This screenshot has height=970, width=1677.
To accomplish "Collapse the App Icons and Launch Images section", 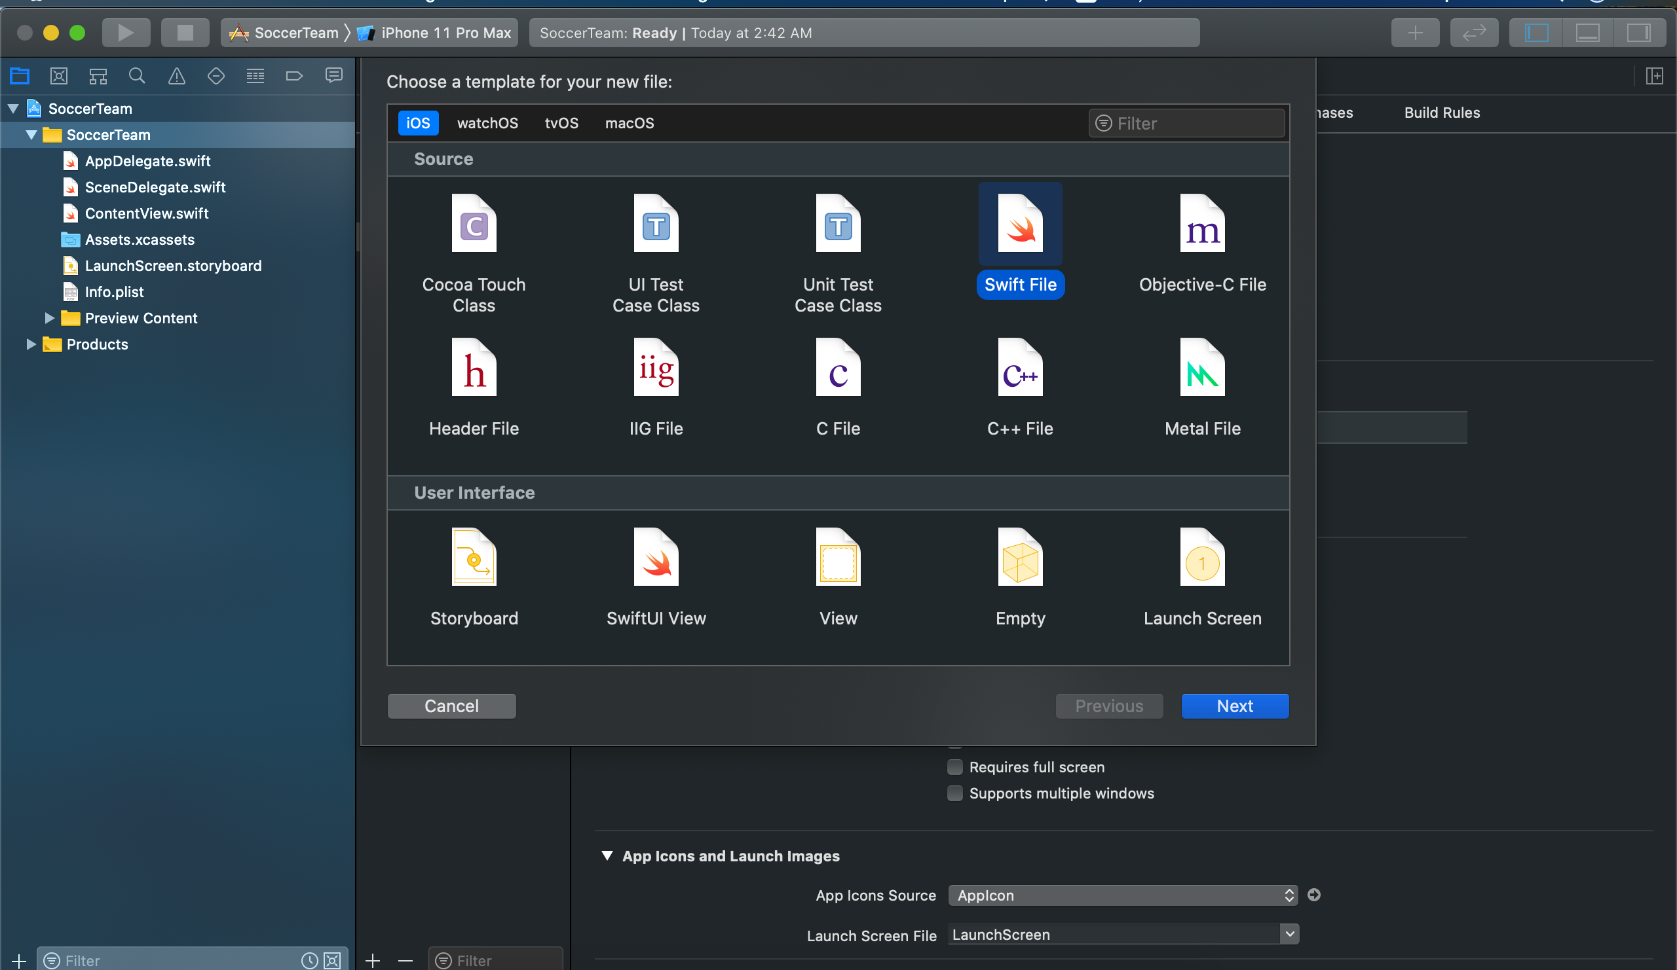I will [606, 855].
